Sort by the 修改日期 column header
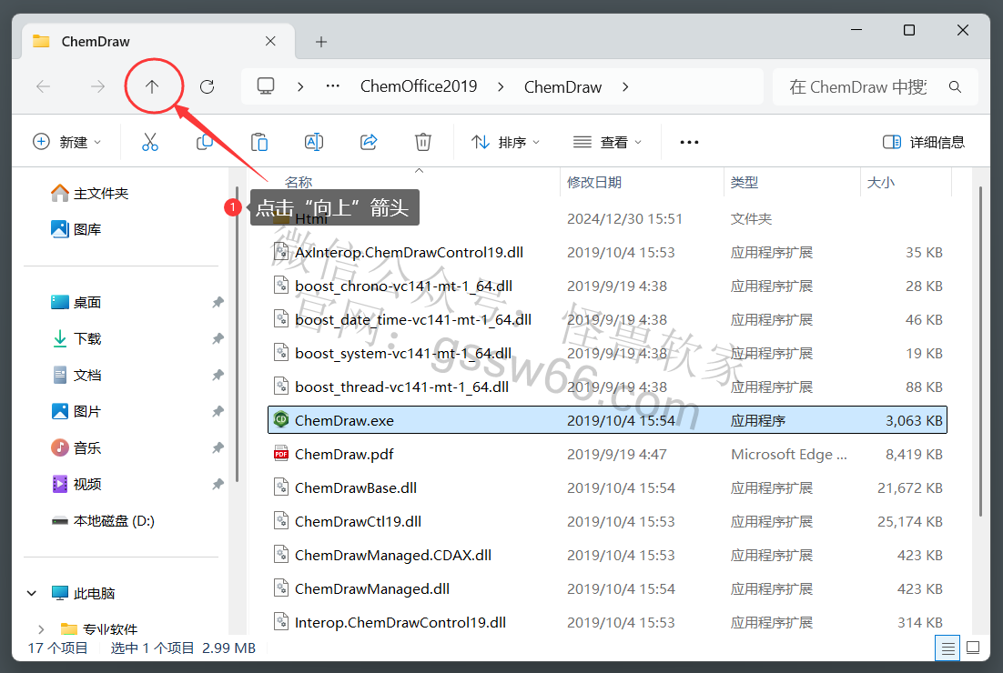1003x673 pixels. pos(594,183)
